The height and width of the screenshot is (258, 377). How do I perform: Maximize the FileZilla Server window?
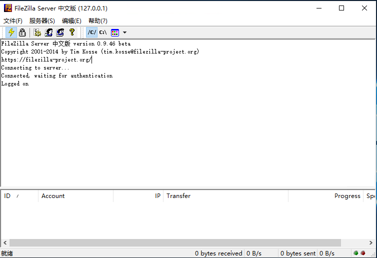[341, 8]
